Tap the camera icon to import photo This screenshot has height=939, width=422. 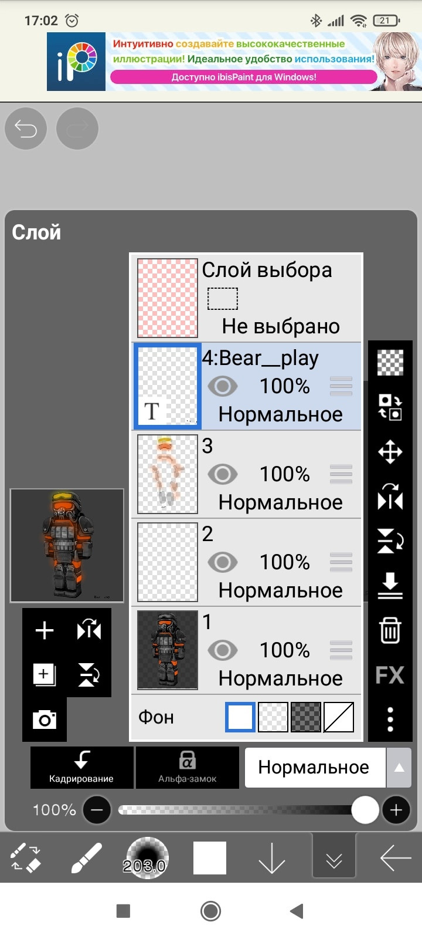coord(45,719)
